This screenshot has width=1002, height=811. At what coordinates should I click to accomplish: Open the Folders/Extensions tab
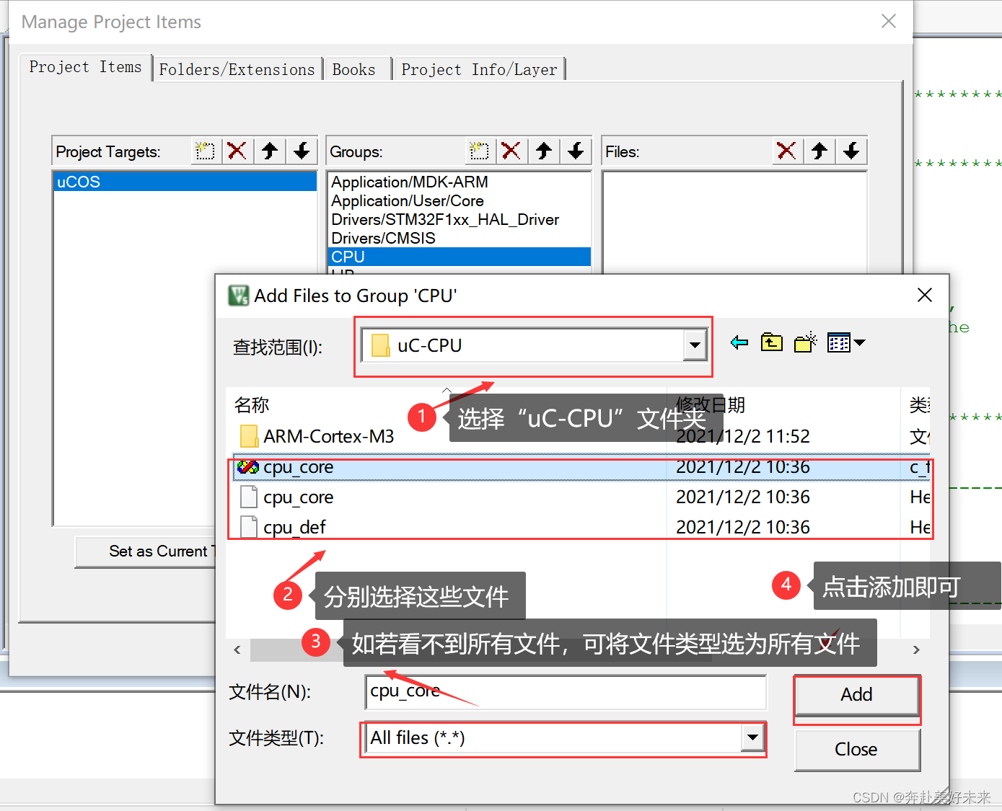click(237, 70)
